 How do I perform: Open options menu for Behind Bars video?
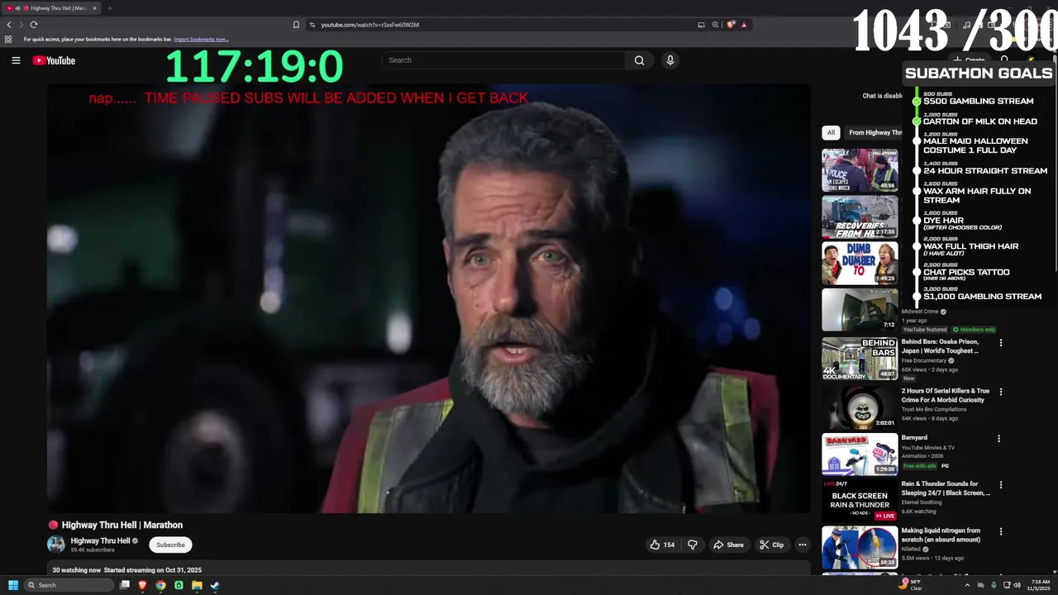[x=1000, y=343]
